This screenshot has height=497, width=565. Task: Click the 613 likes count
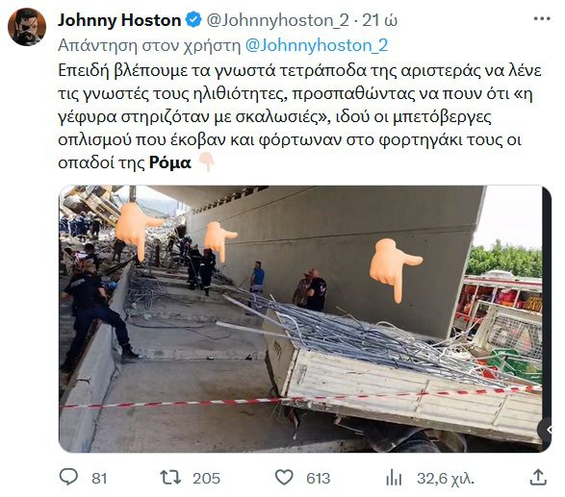coord(319,479)
